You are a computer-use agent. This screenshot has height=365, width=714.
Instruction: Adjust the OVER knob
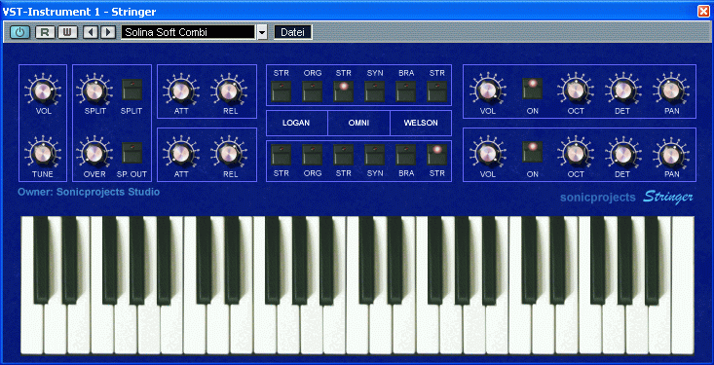[x=94, y=154]
